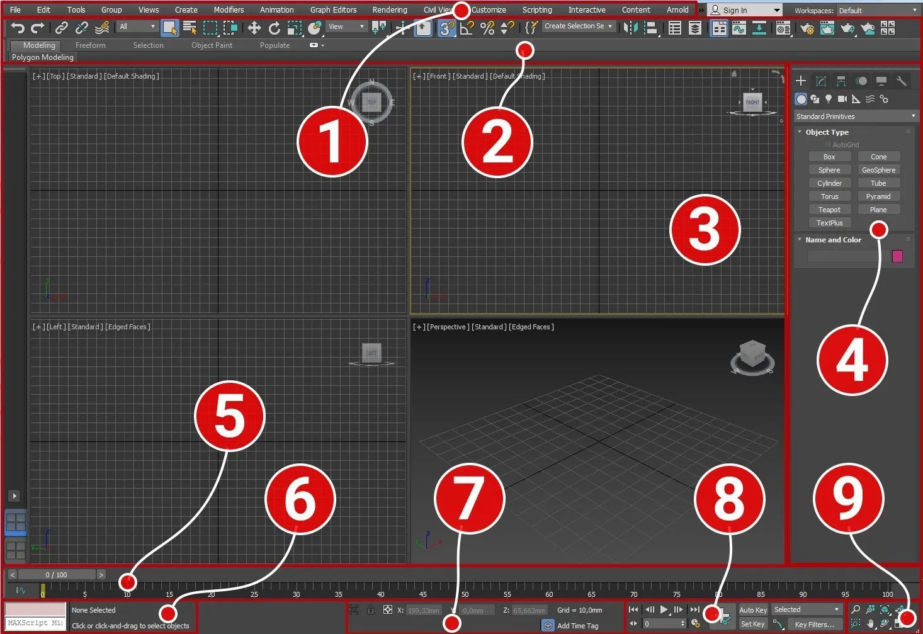
Task: Click the Key Filters button
Action: pos(814,624)
